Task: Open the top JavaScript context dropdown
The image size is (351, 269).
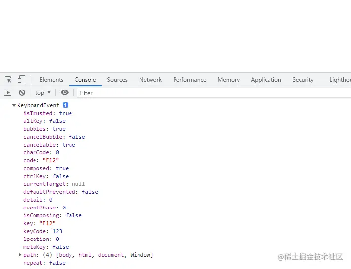Action: [x=43, y=93]
